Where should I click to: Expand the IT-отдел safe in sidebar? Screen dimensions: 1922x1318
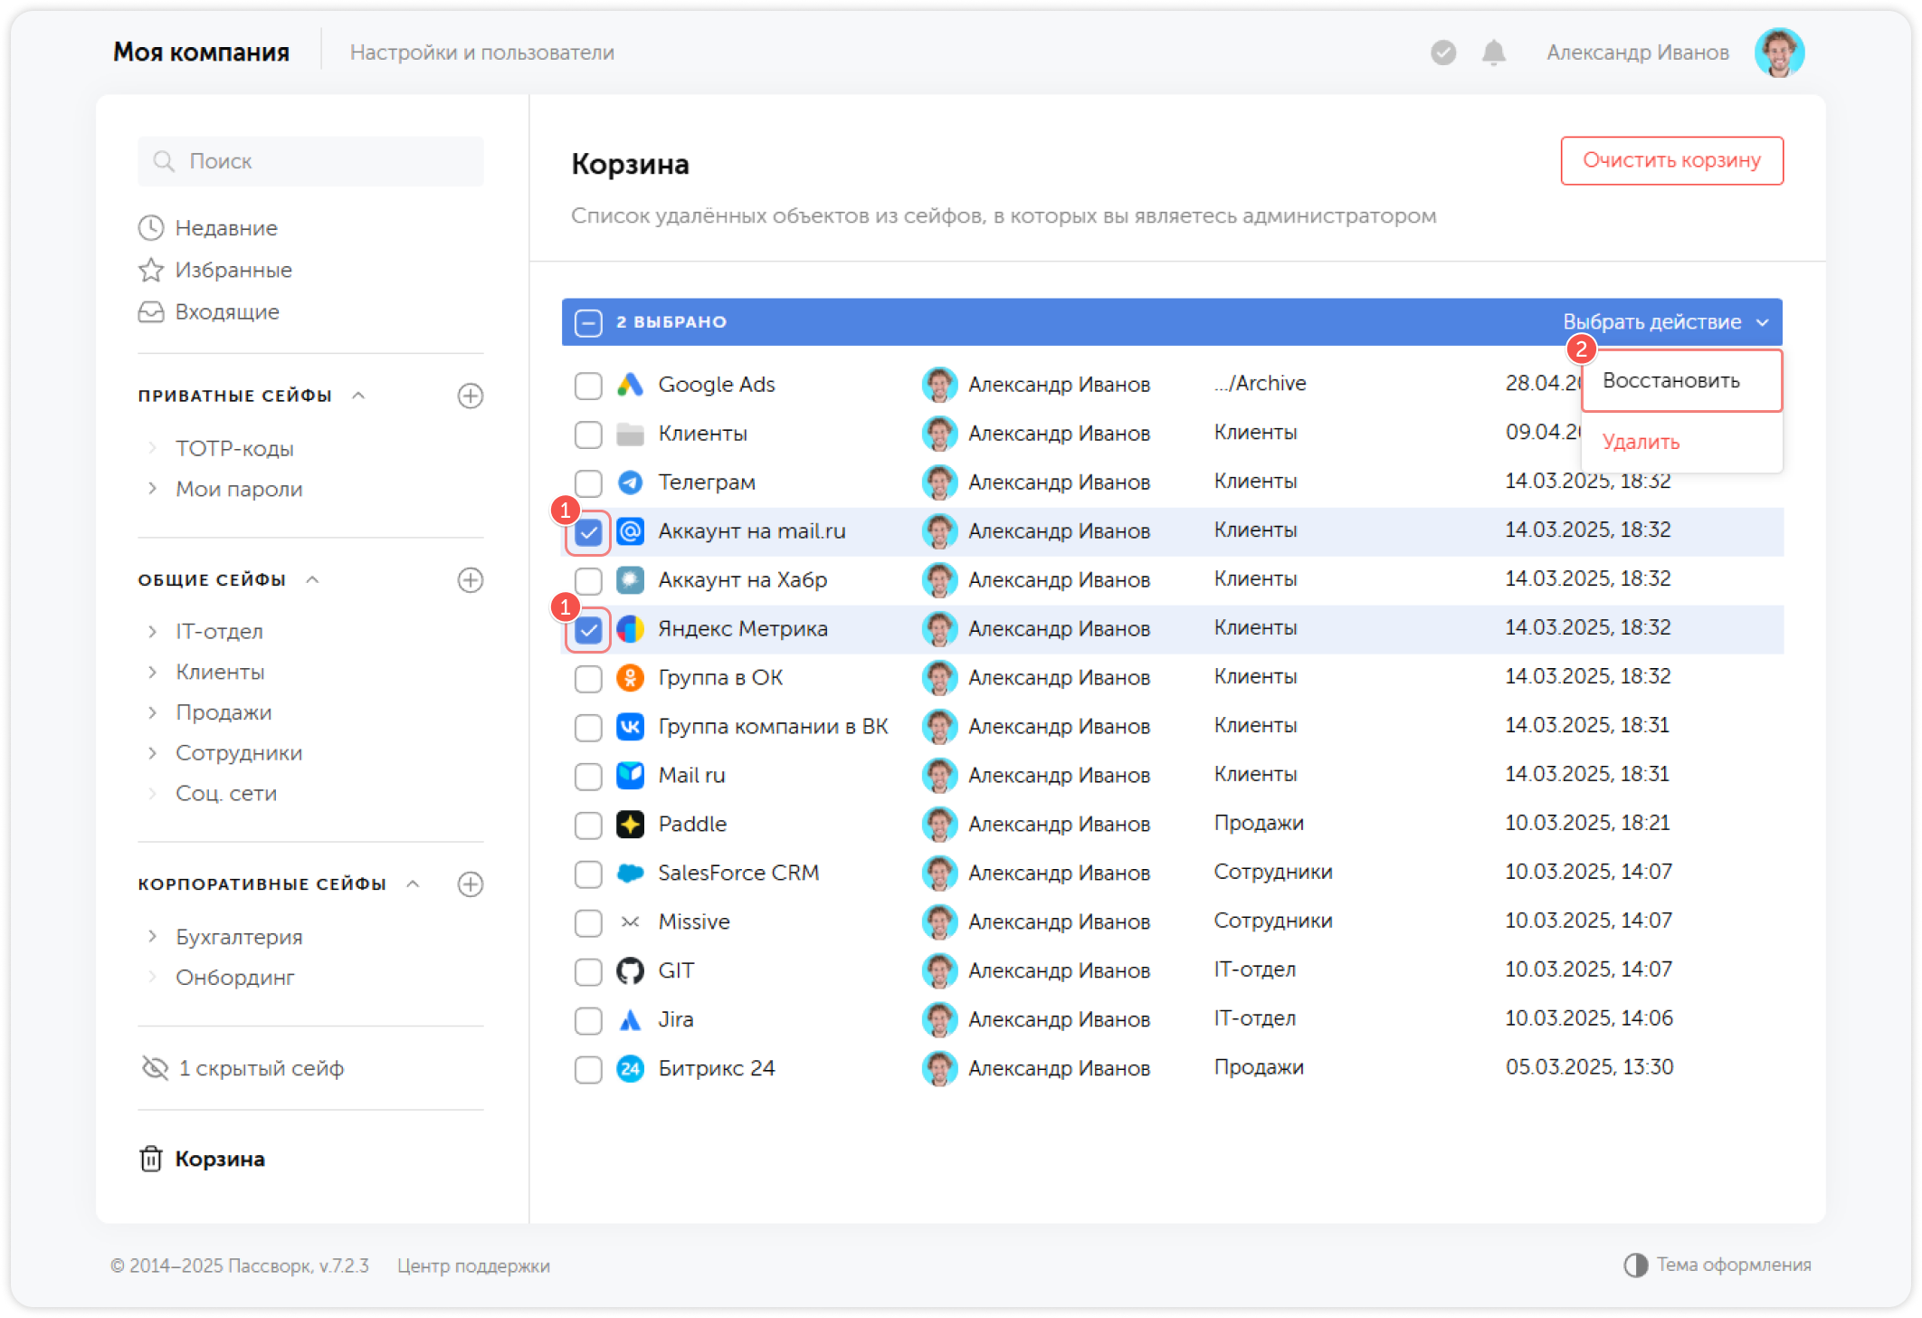152,631
